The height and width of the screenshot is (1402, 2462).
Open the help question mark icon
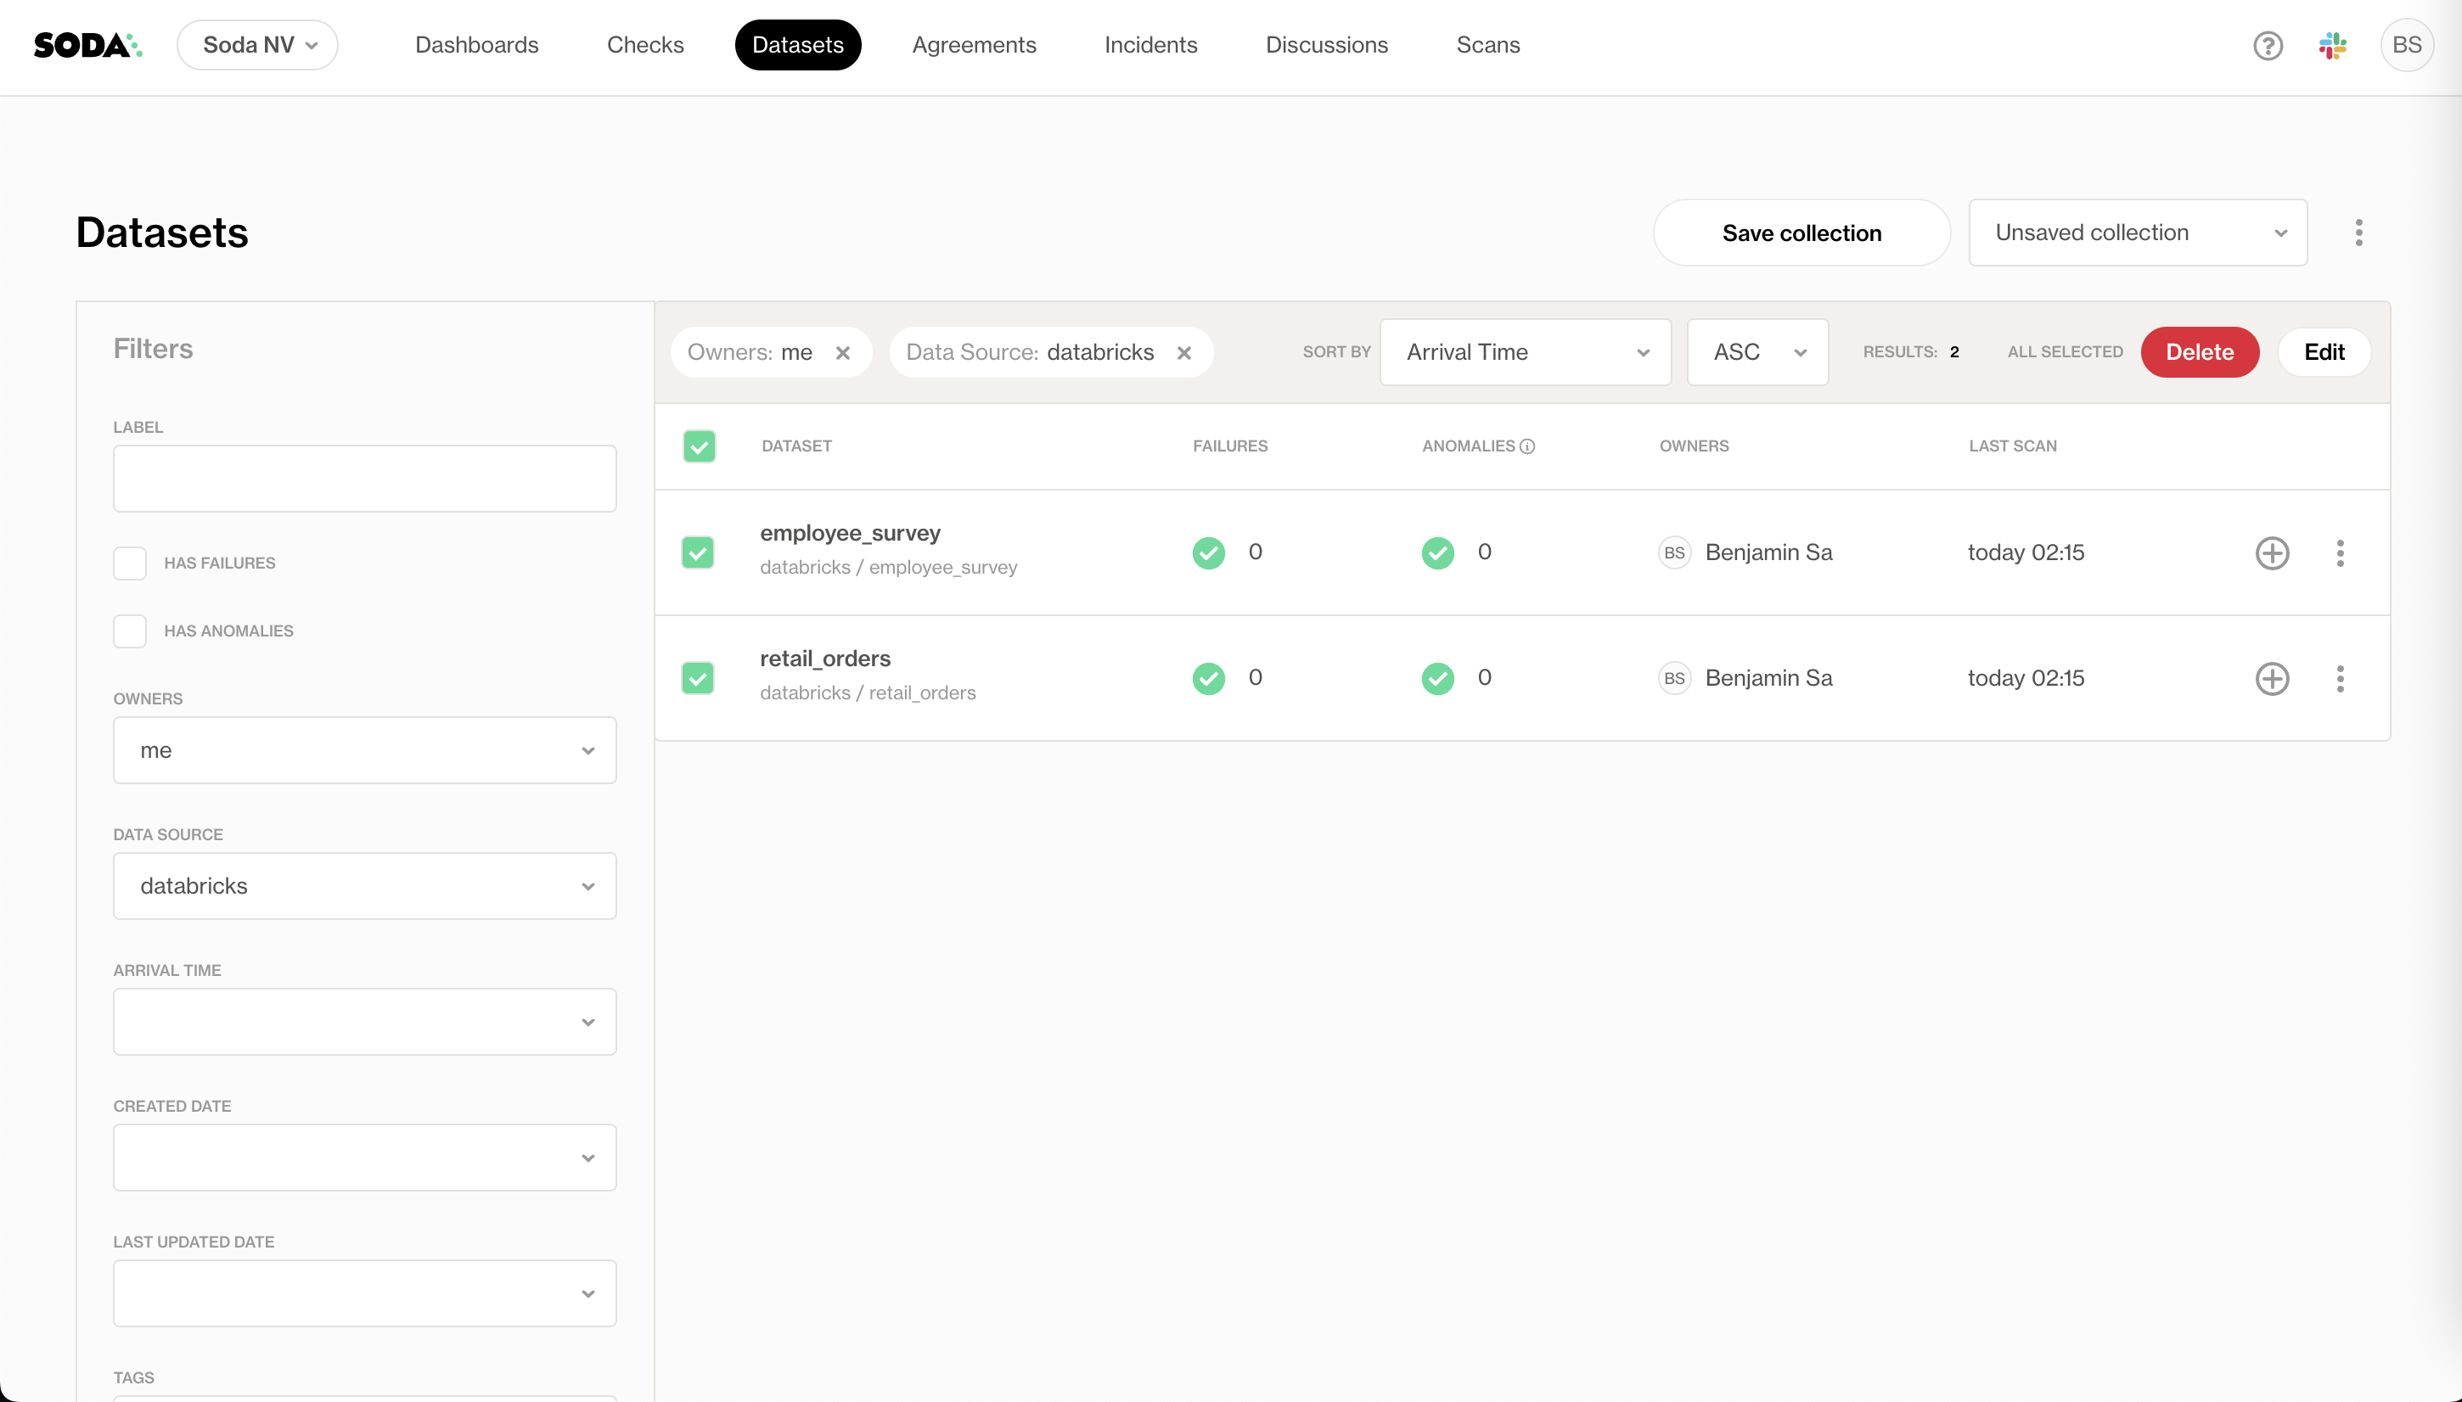tap(2268, 45)
